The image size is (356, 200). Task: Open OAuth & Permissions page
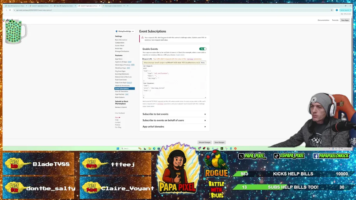pos(122,86)
